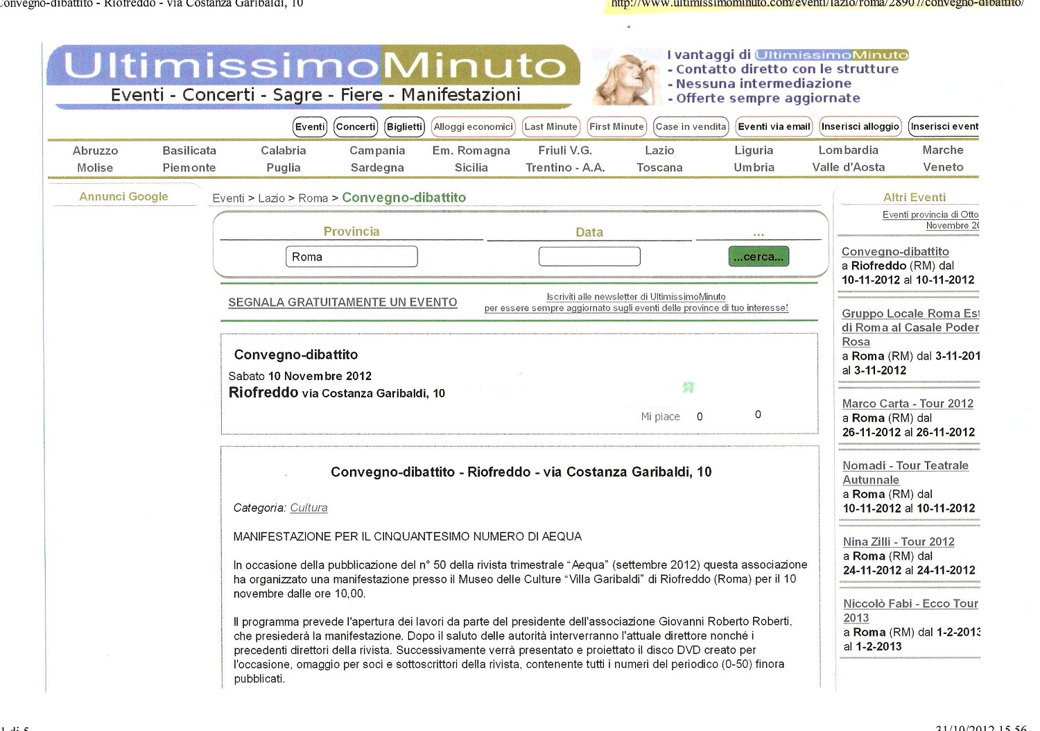
Task: Open the Eventi navigation button
Action: point(310,126)
